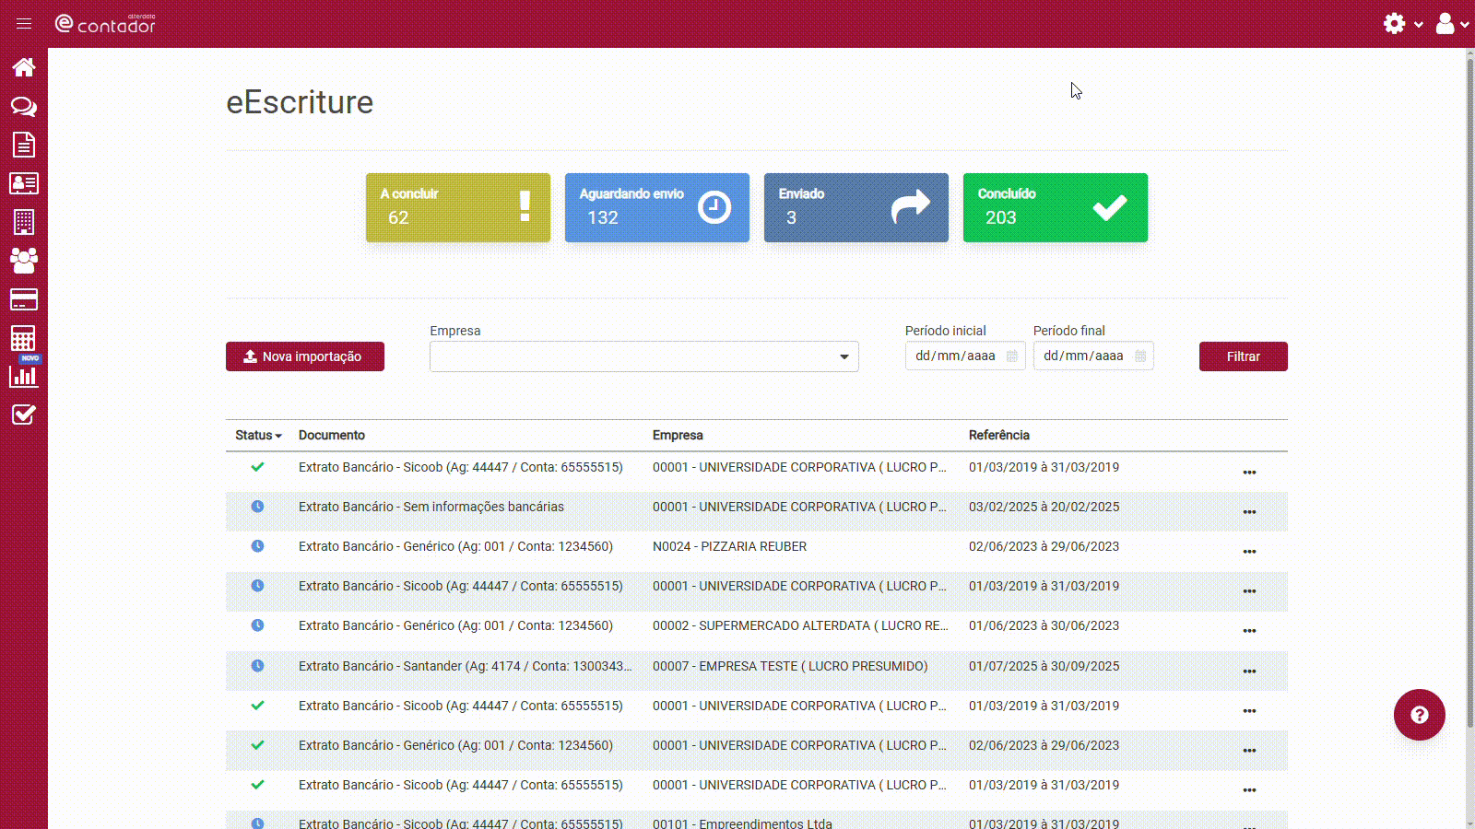Open the hamburger menu in header
The height and width of the screenshot is (829, 1475).
(24, 24)
